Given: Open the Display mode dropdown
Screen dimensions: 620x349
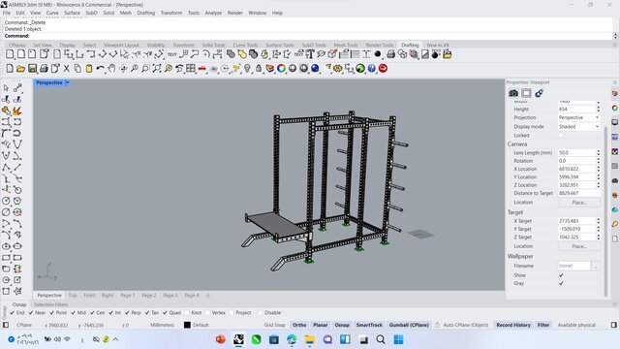Looking at the screenshot, I should (579, 127).
